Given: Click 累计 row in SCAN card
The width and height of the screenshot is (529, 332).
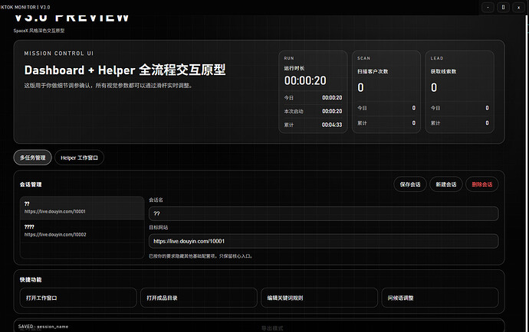Looking at the screenshot, I should pos(386,123).
